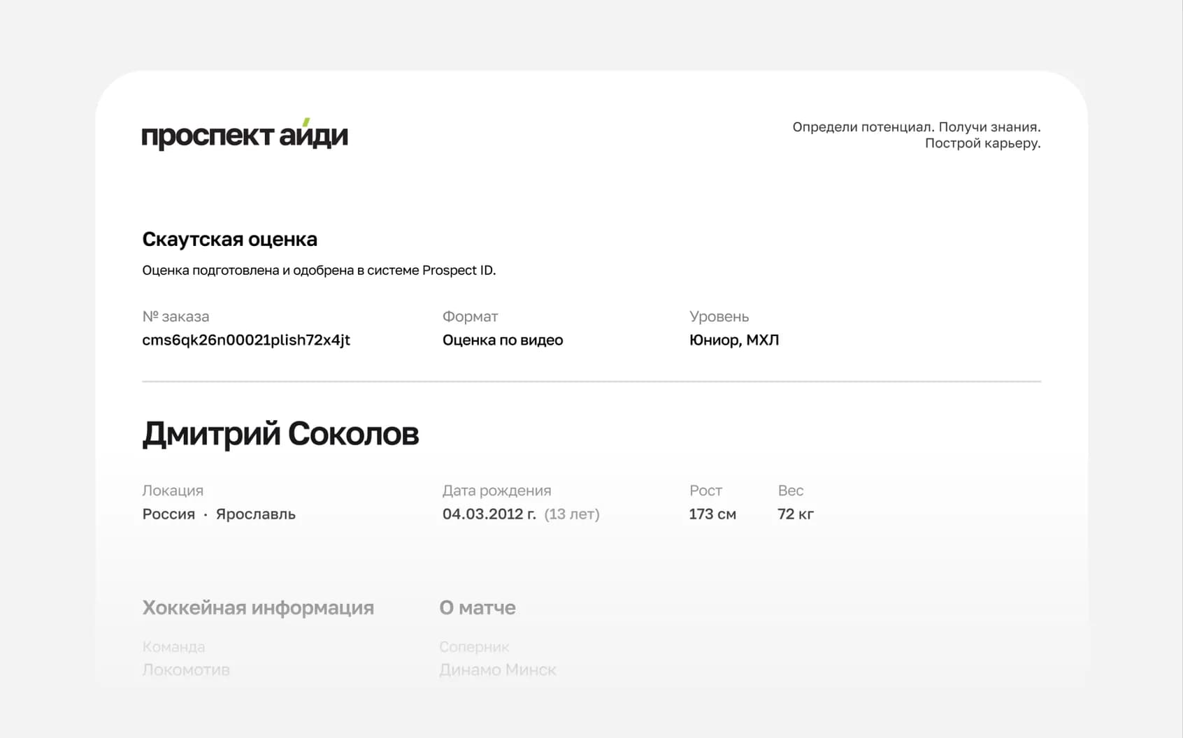Click the birth date 04.03.2012 г.
Viewport: 1183px width, 738px height.
pyautogui.click(x=489, y=514)
